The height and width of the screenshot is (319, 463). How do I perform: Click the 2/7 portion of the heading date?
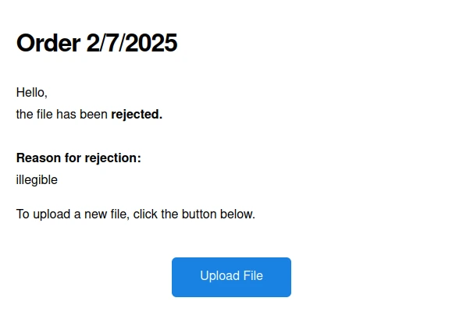(103, 43)
